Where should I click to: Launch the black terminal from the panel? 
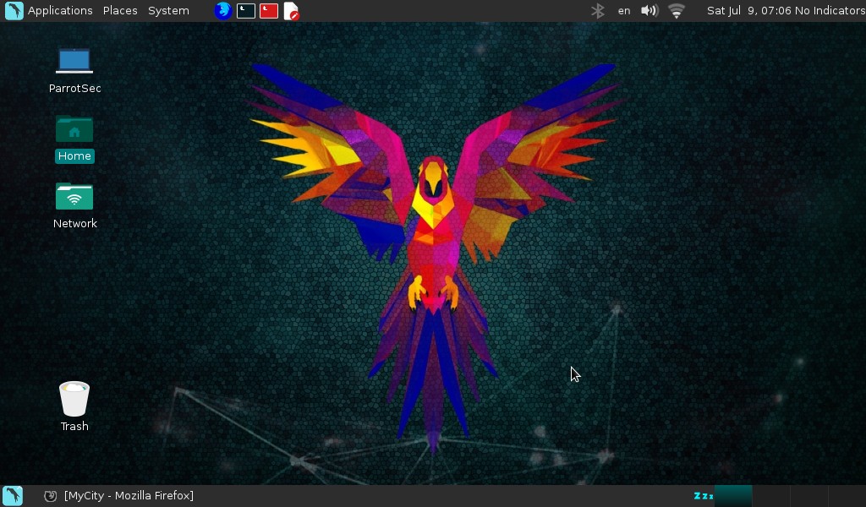[246, 10]
